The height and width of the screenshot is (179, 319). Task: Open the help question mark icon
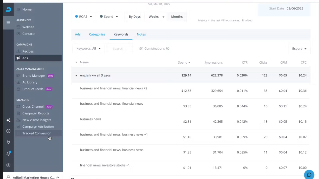tap(8, 131)
